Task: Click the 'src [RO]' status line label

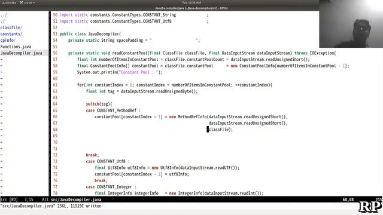Action: click(x=9, y=199)
